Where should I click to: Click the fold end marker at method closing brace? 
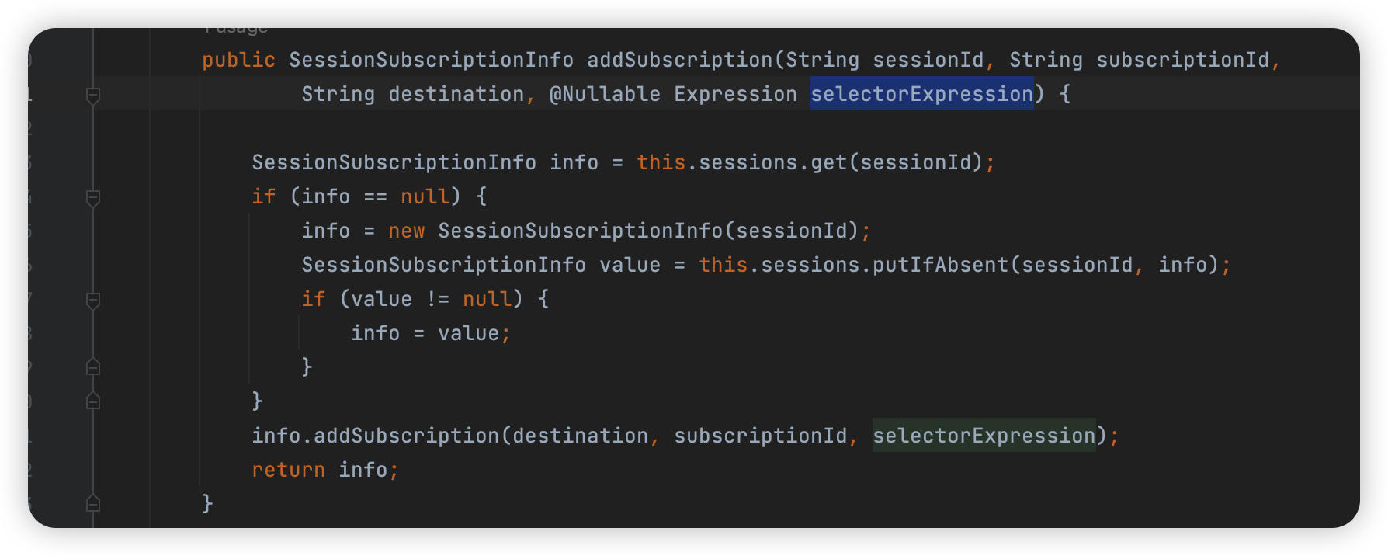[93, 502]
